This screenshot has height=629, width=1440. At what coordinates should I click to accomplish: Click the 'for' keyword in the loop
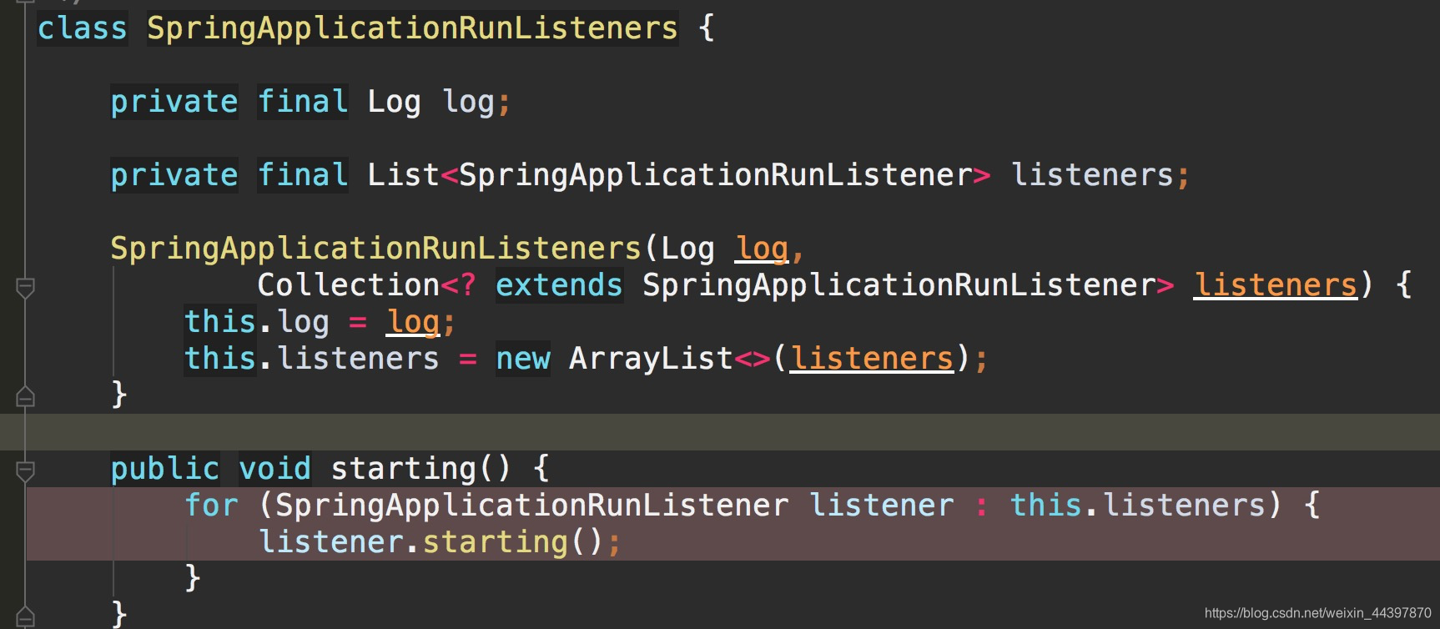(211, 506)
